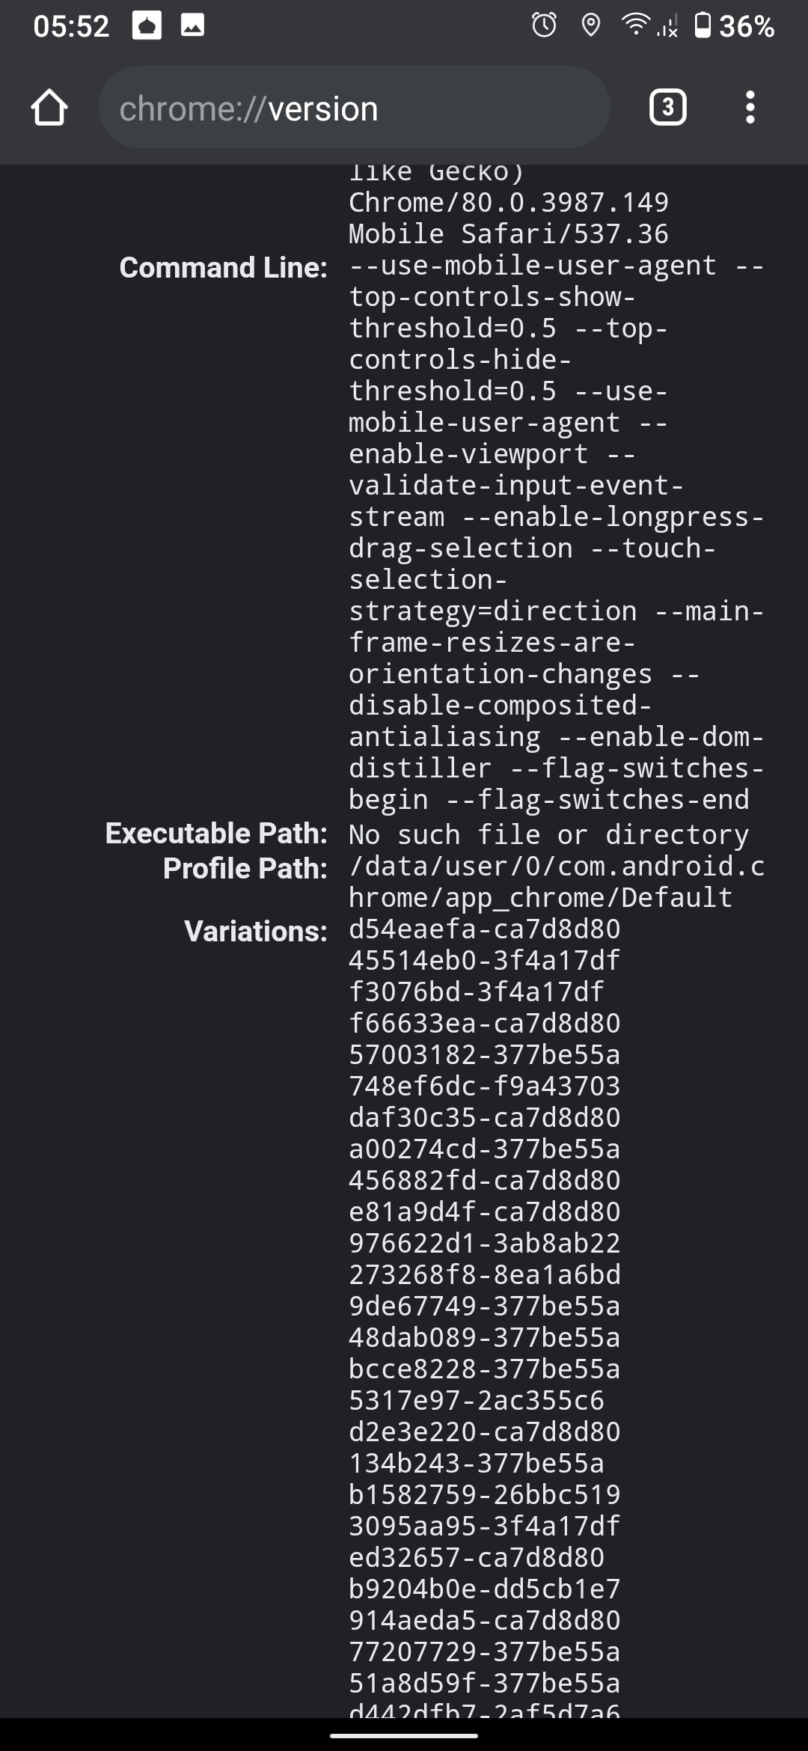The height and width of the screenshot is (1751, 808).
Task: Tap the location pin status icon
Action: [591, 26]
